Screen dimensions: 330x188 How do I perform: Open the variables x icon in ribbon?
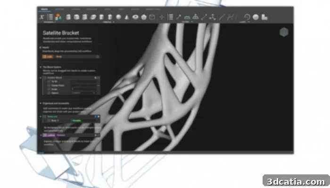(42, 17)
